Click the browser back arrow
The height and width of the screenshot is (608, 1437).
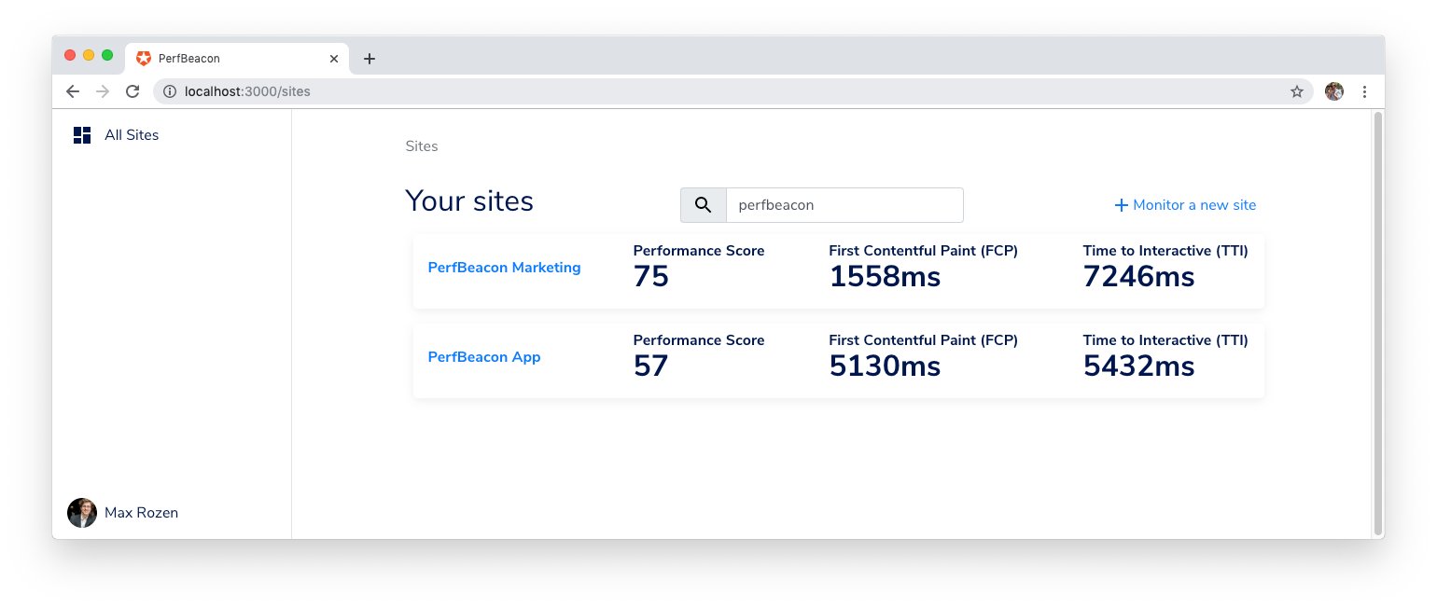pyautogui.click(x=73, y=91)
